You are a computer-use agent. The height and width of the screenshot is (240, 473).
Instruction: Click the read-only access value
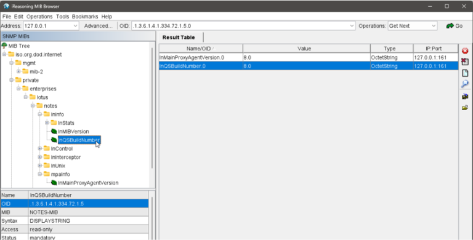pos(88,229)
